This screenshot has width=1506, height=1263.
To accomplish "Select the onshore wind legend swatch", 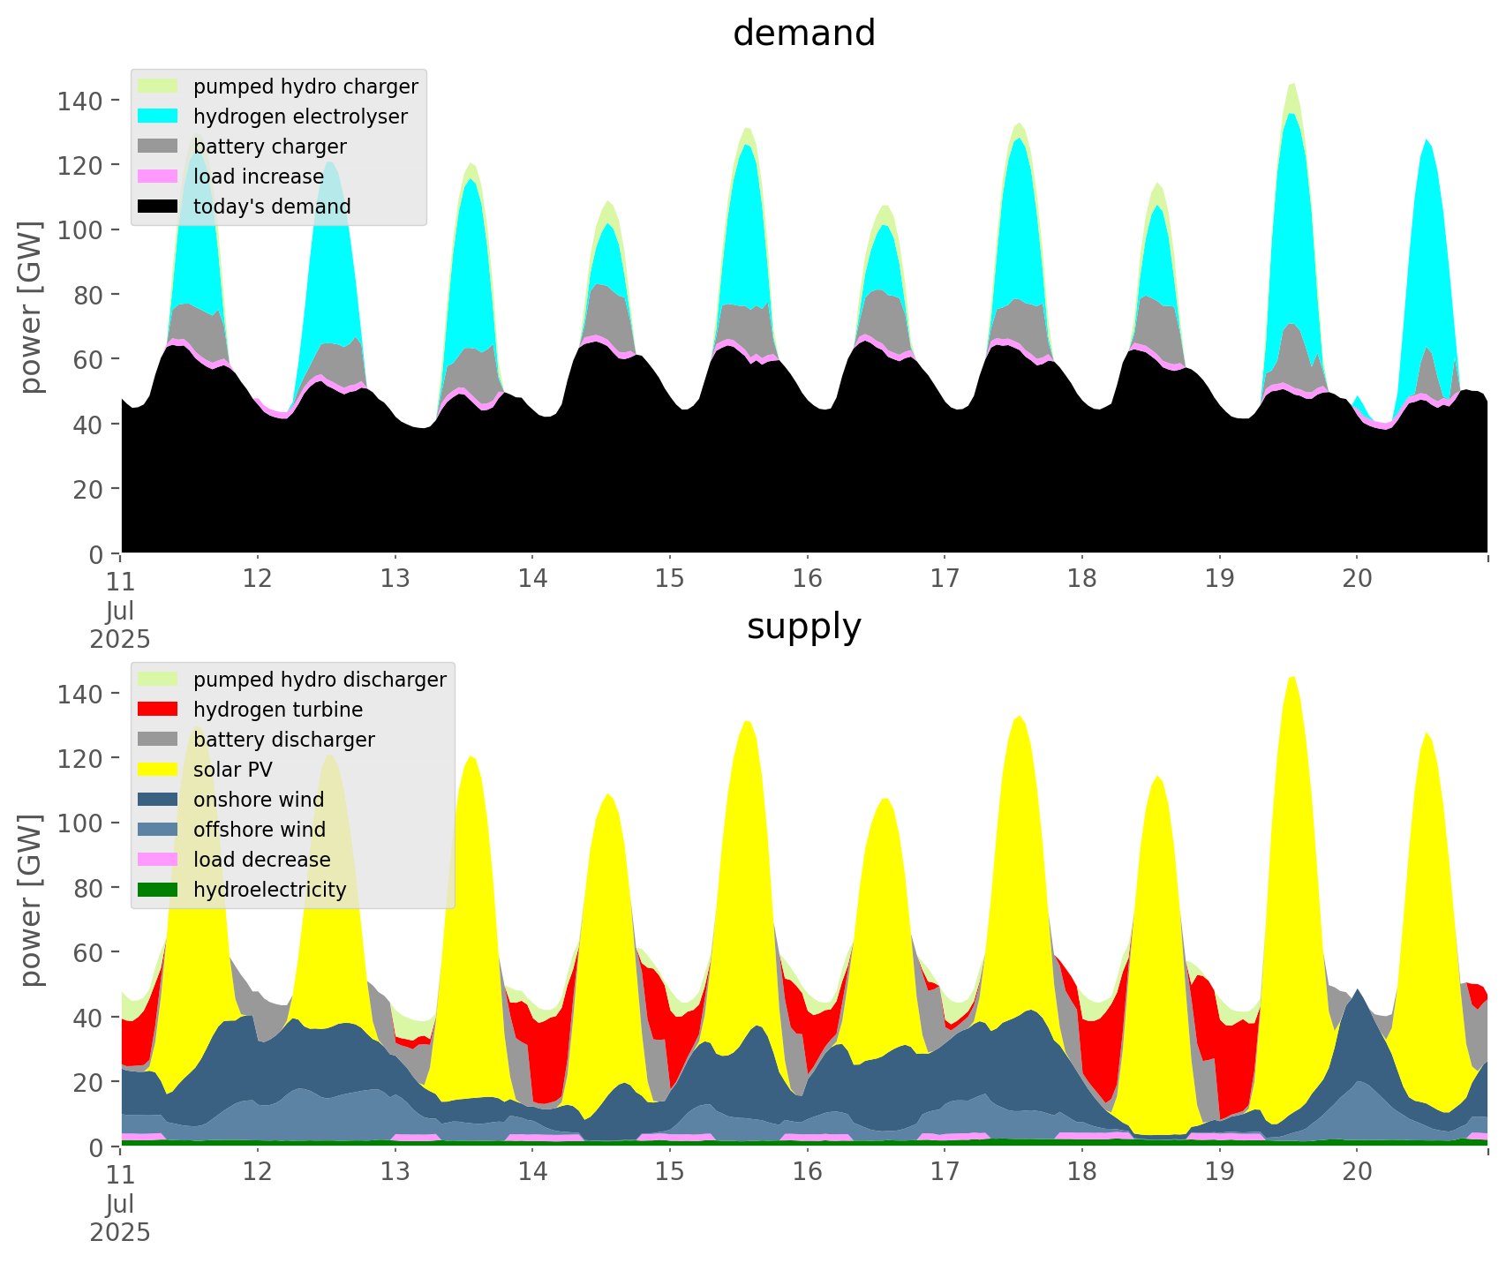I will (158, 800).
